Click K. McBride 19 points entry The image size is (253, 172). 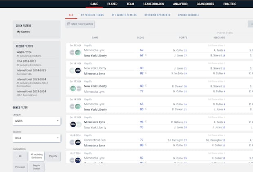coord(179,74)
